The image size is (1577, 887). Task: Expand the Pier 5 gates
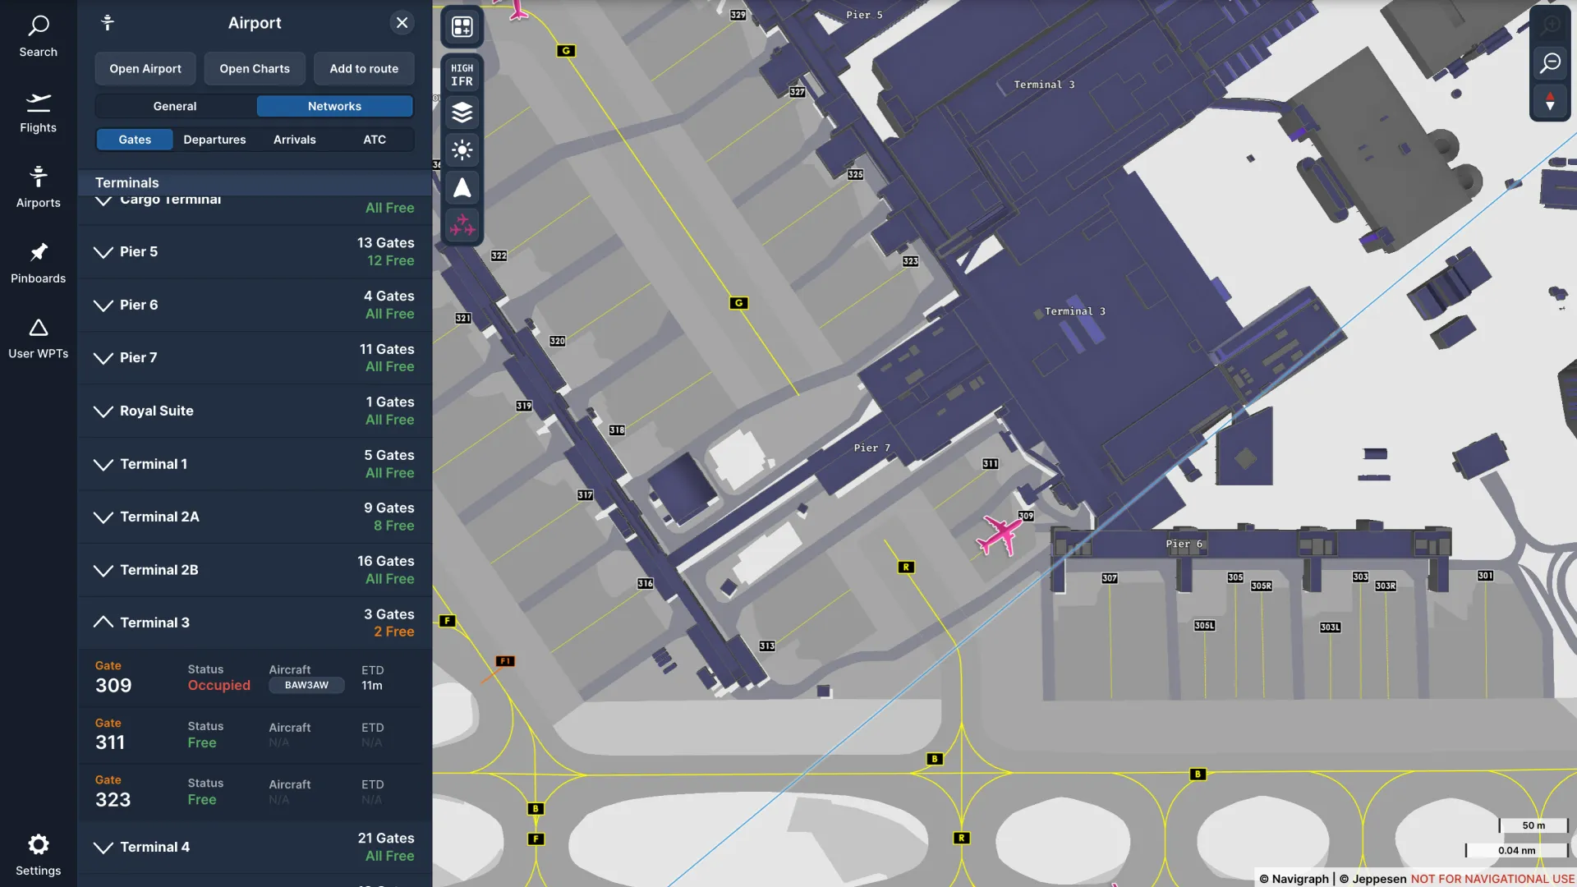click(x=255, y=252)
